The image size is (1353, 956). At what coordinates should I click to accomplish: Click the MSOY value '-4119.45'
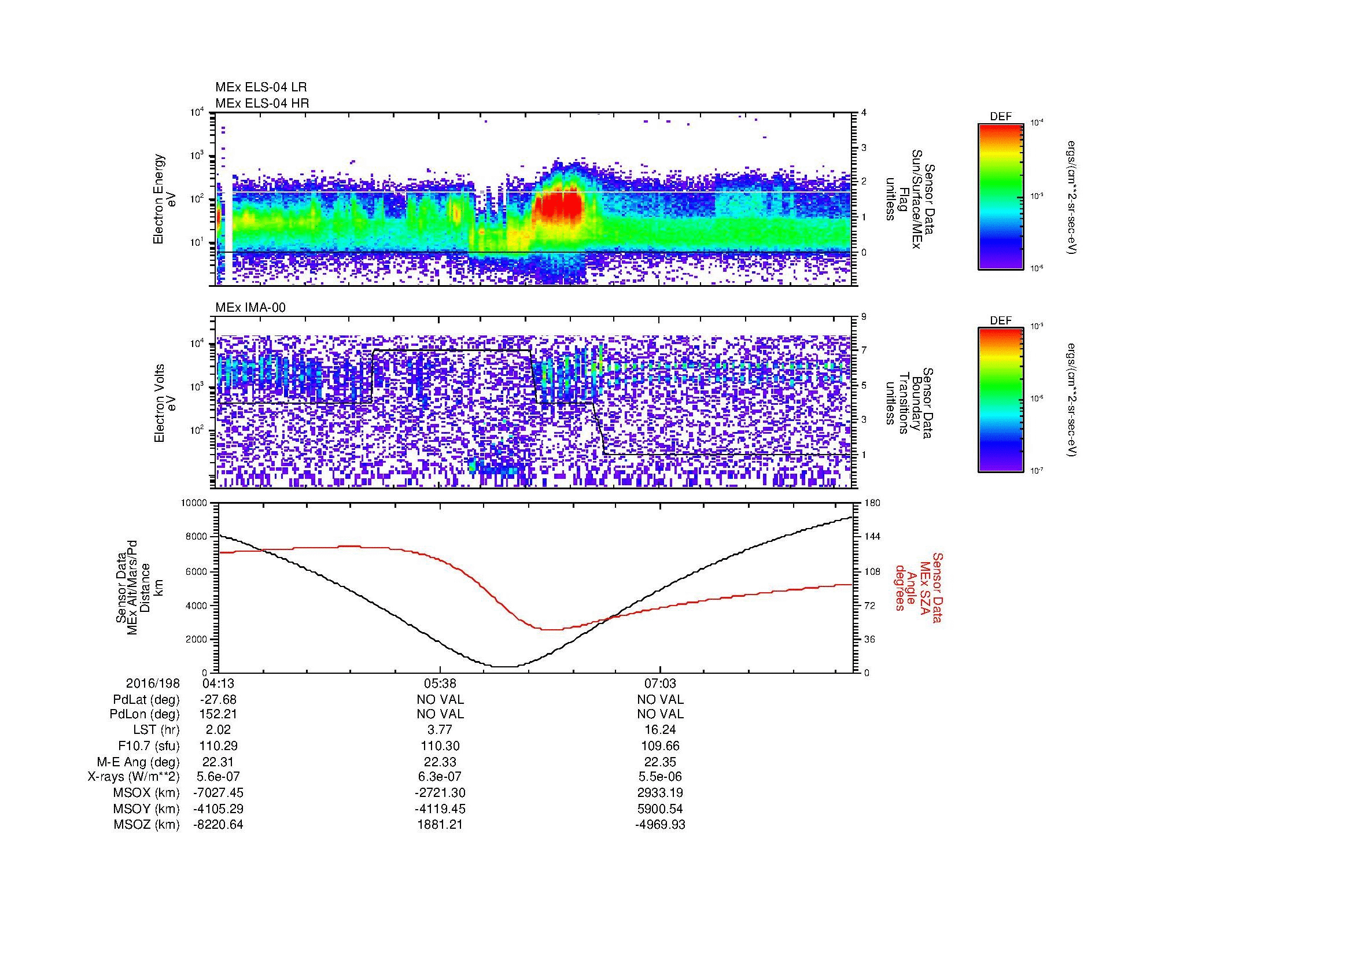point(440,809)
